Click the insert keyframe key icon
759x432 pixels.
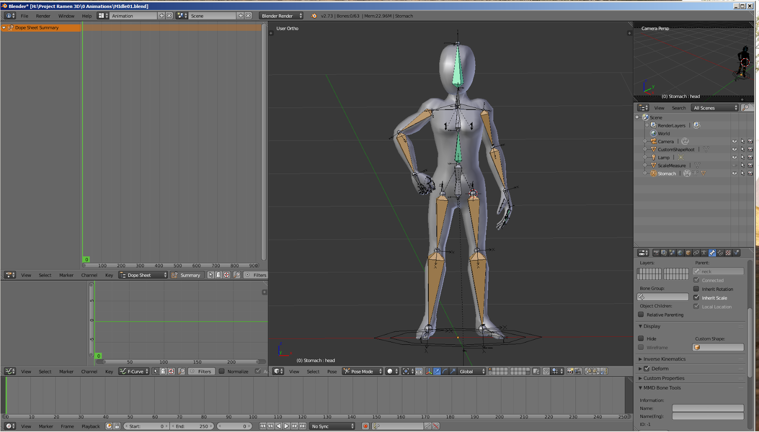tap(428, 426)
